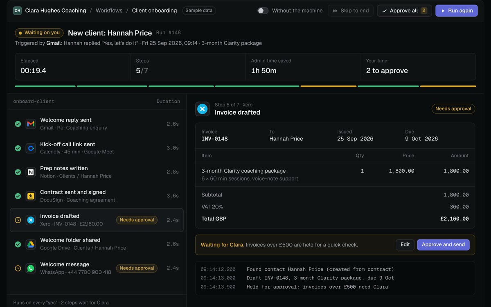Click the WhatsApp icon beside Welcome message
Image resolution: width=491 pixels, height=307 pixels.
pos(31,269)
